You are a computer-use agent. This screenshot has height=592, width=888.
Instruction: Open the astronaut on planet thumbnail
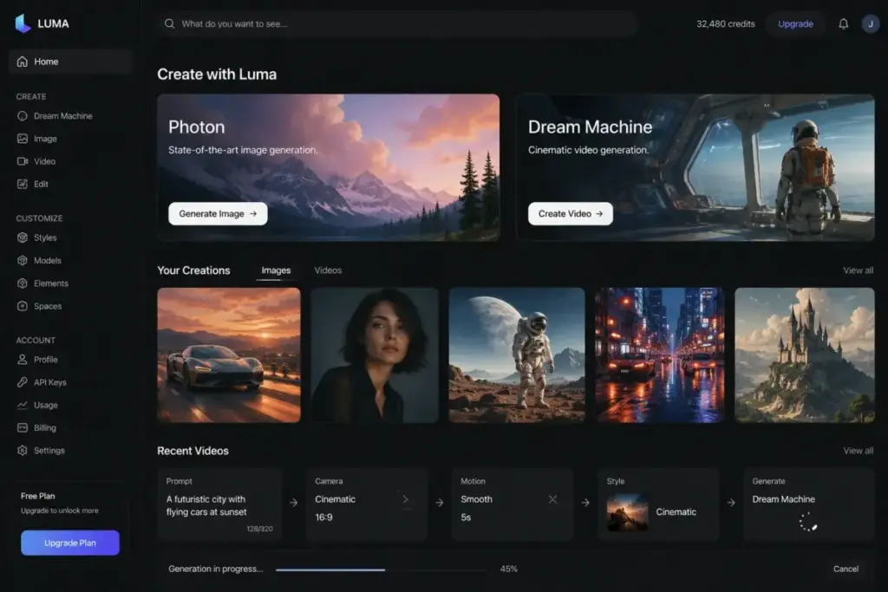(517, 355)
